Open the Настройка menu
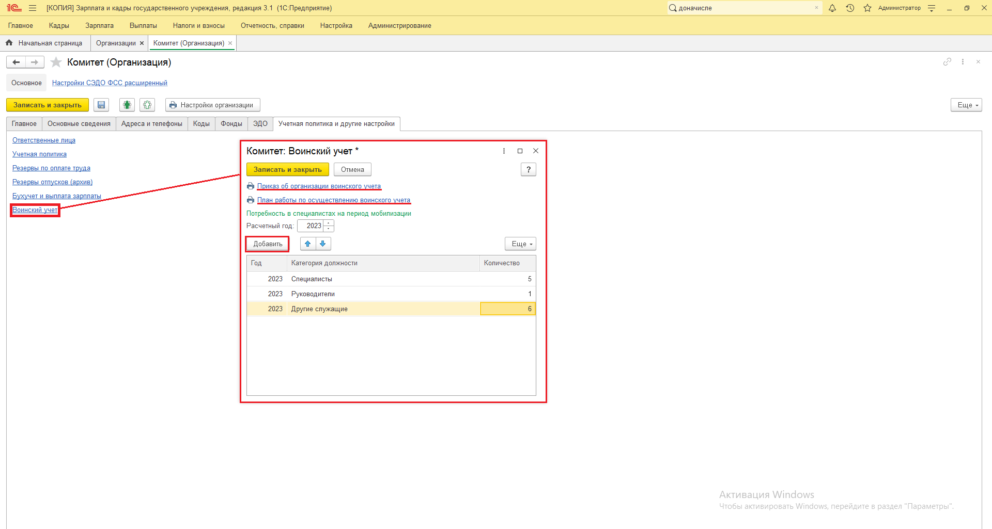 (336, 26)
